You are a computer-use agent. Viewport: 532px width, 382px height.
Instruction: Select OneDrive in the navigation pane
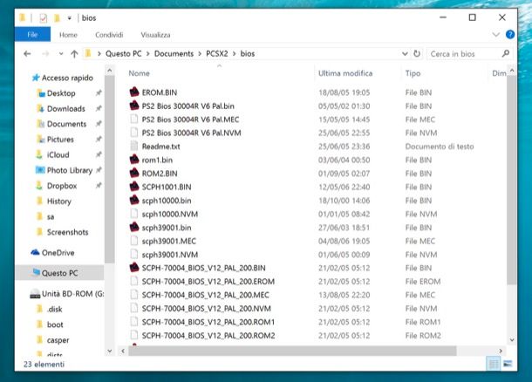coord(58,253)
